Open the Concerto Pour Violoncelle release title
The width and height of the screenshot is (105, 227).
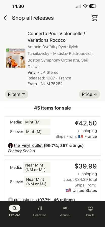point(56,37)
